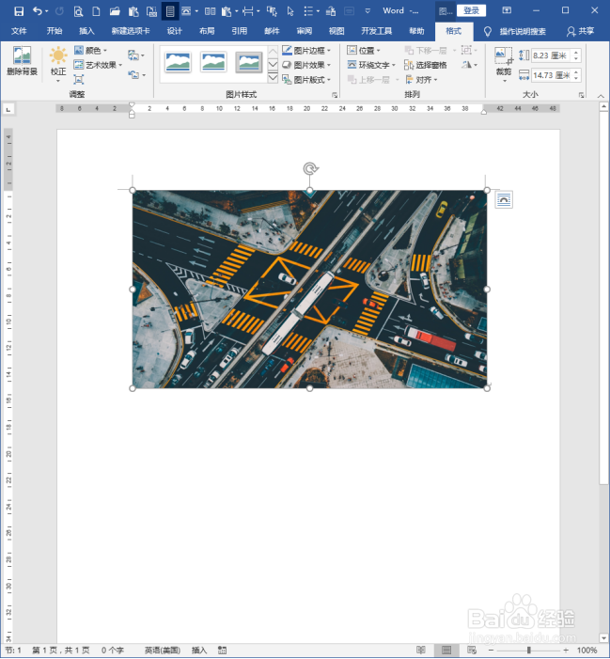Switch to the View (视图) tab
Screen dimensions: 610x659
(x=336, y=31)
